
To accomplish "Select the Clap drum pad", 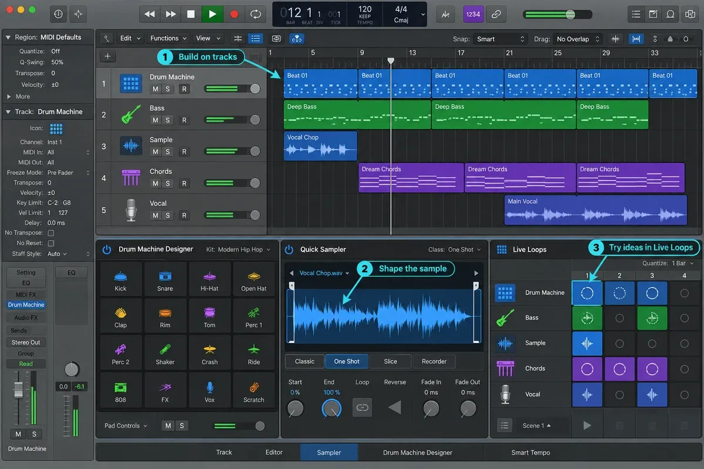I will (121, 316).
